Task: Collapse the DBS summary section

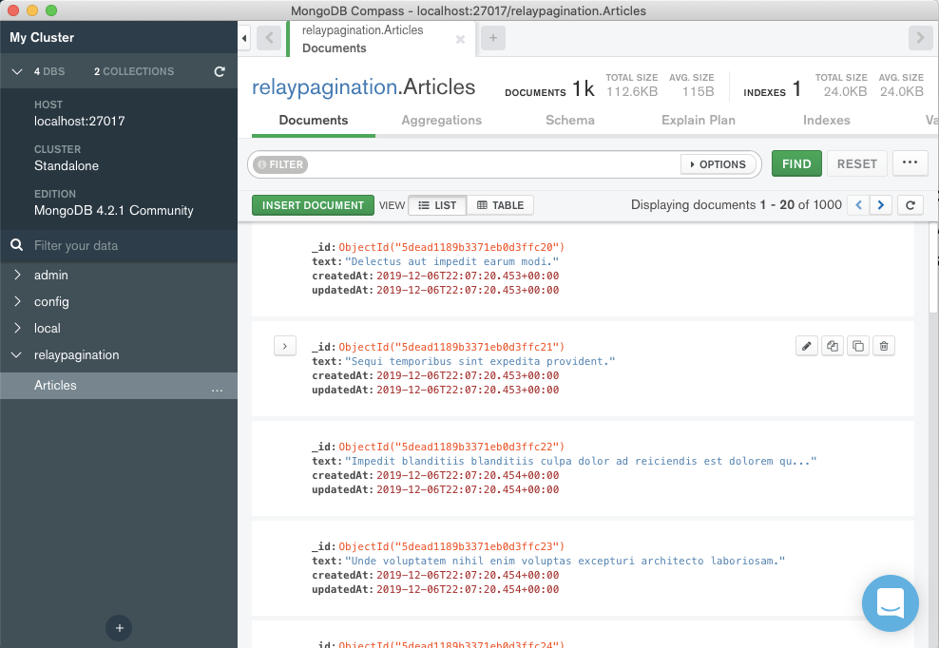Action: 17,71
